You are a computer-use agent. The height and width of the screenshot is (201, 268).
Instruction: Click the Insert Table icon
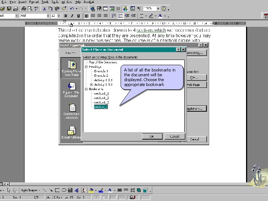[x=105, y=9]
